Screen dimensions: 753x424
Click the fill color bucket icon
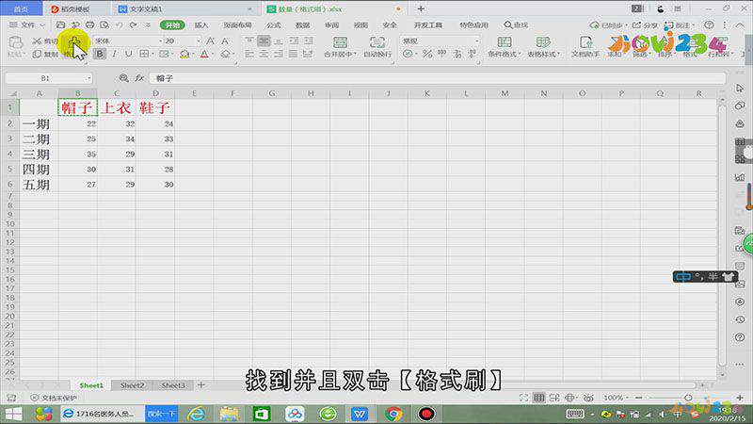184,54
